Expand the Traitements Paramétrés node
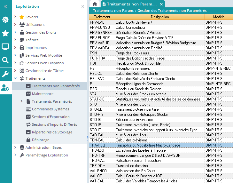 coord(21,101)
